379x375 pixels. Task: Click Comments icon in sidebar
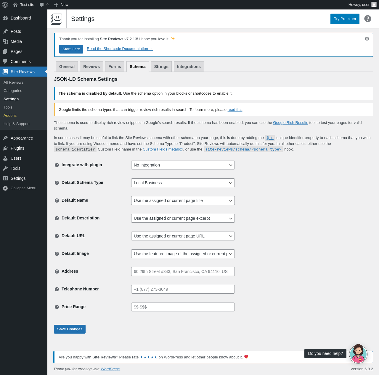tap(5, 62)
